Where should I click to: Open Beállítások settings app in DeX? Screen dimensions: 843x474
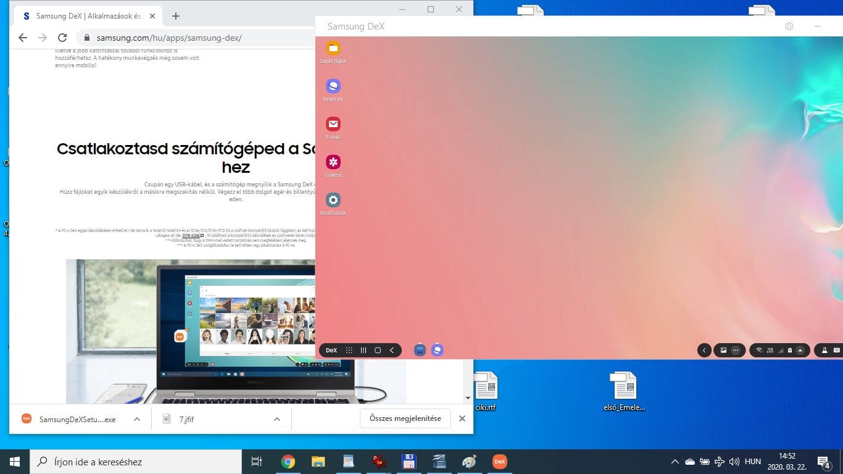click(x=333, y=200)
